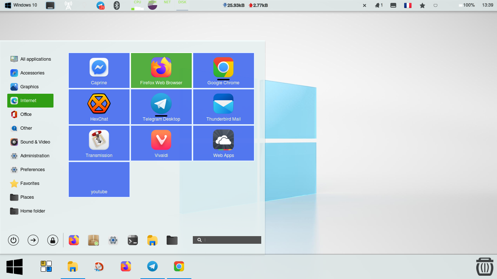Focus the menu search field
Viewport: 497px width, 279px height.
click(x=227, y=240)
